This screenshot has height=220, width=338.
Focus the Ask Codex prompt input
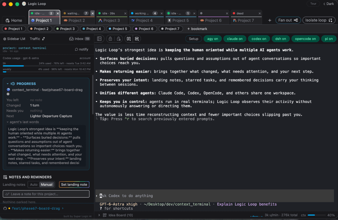[214, 196]
